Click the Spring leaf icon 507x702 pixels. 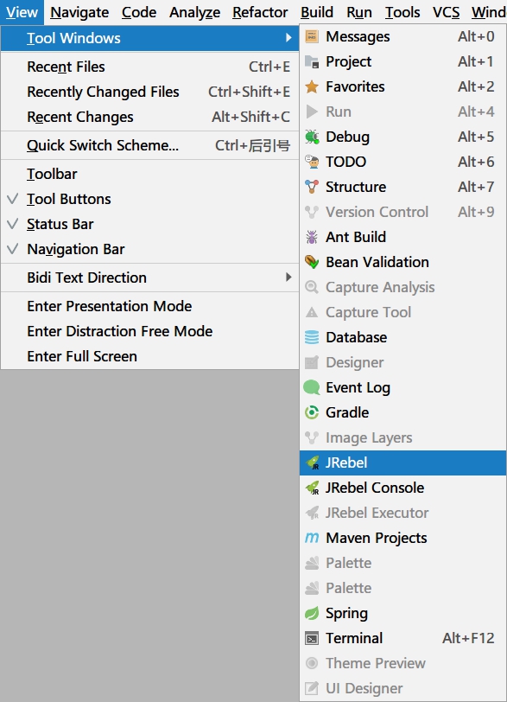coord(312,613)
